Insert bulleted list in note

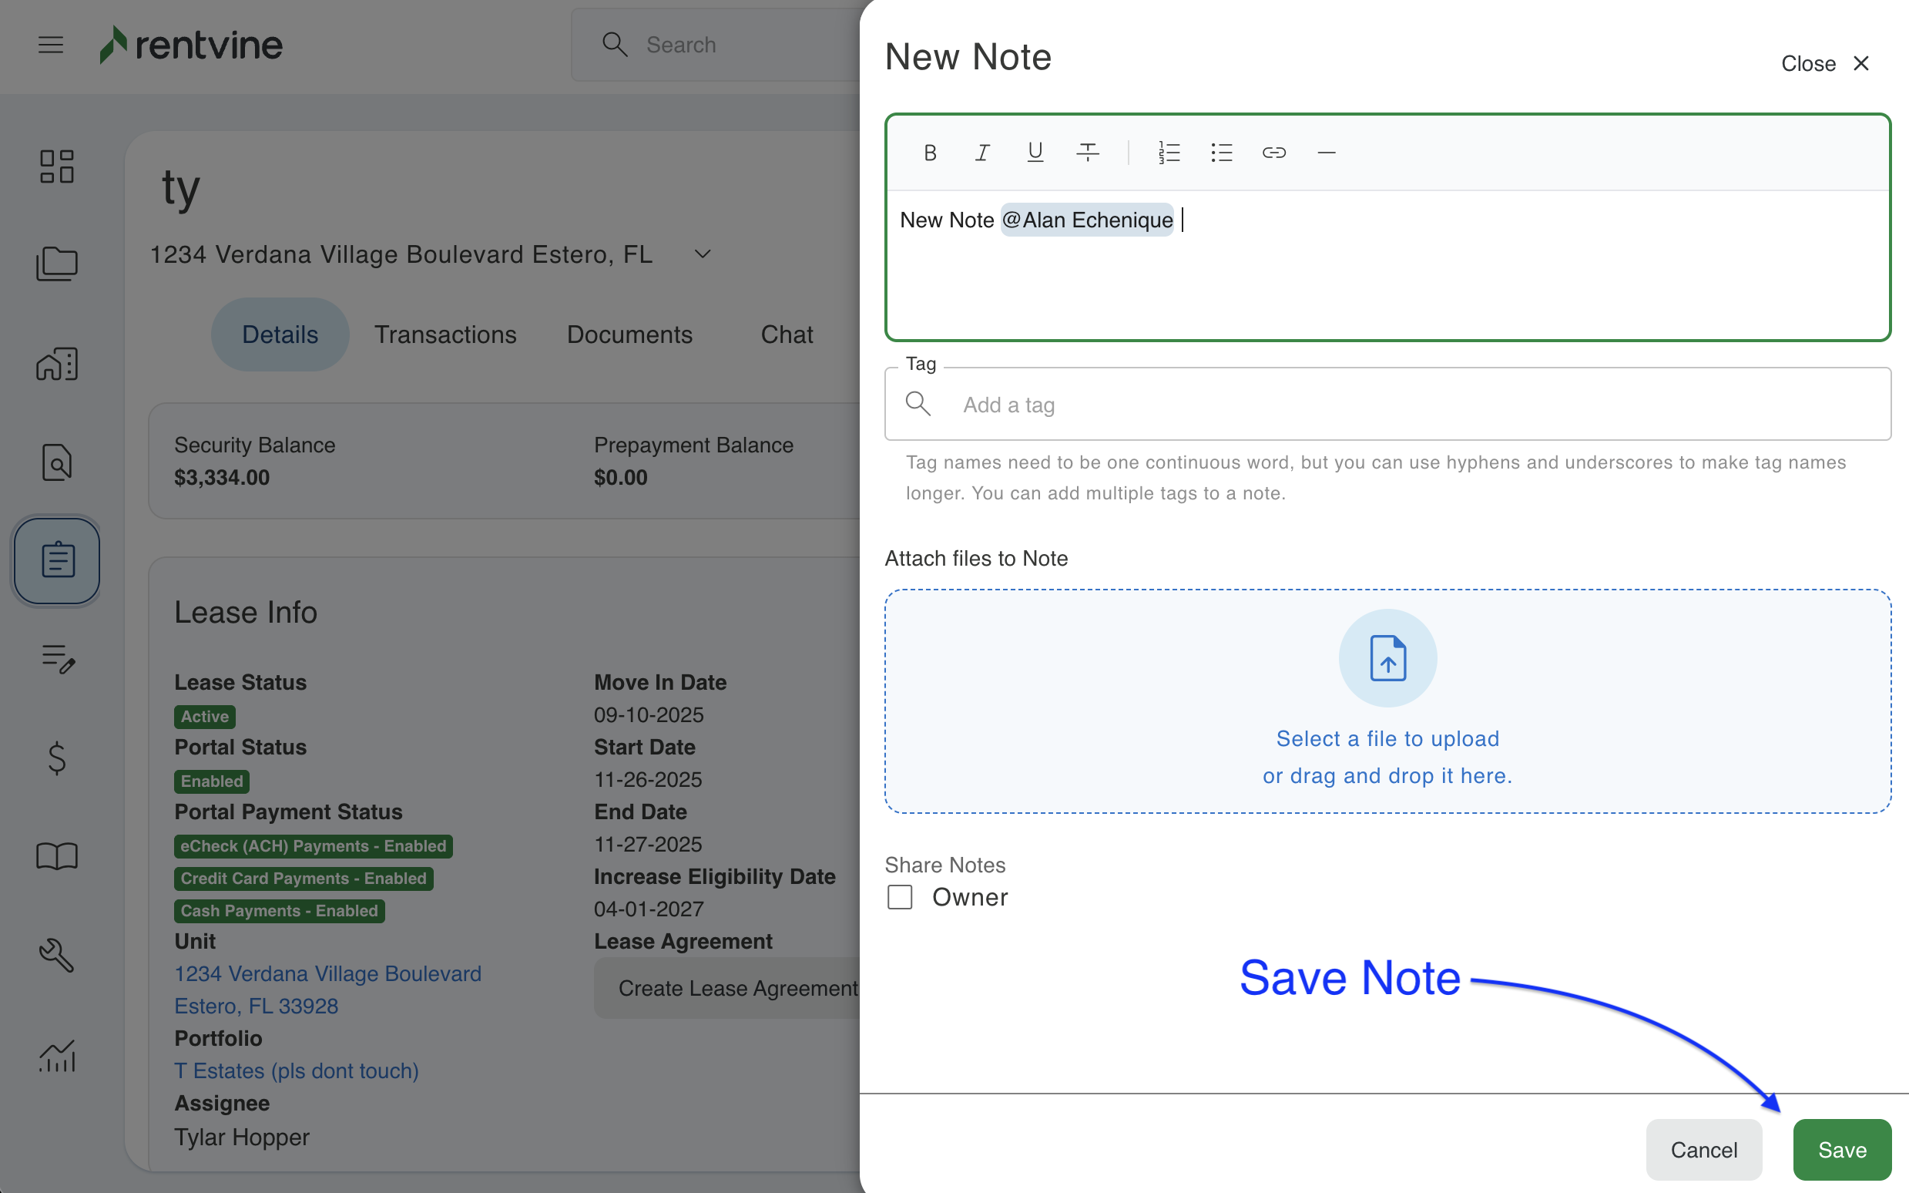(x=1221, y=153)
